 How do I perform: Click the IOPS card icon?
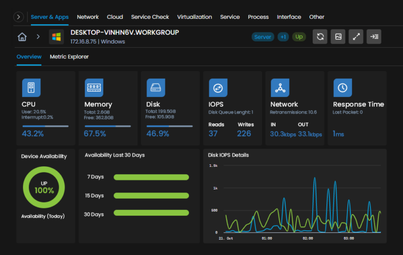click(218, 88)
